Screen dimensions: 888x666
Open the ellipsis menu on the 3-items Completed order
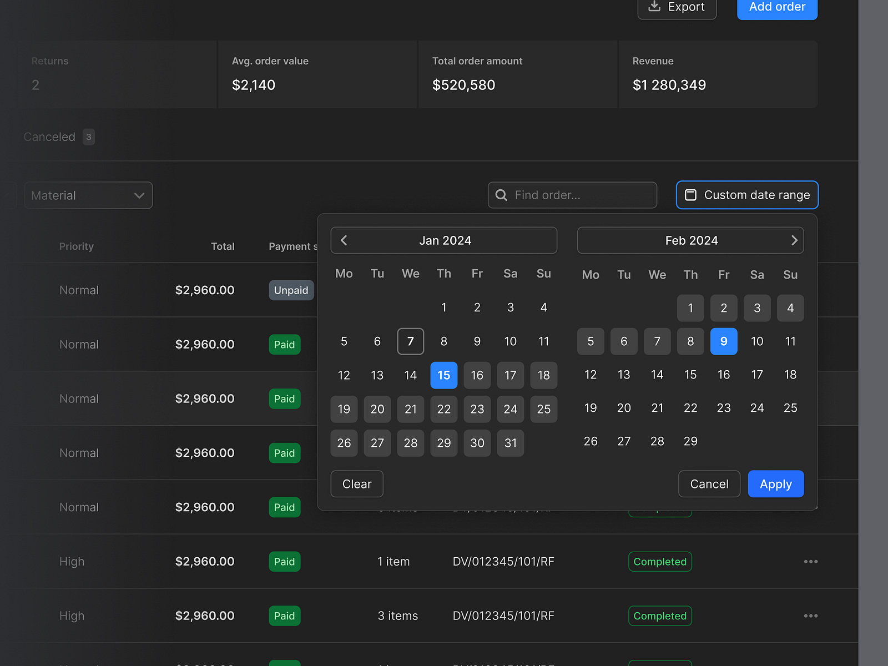click(811, 615)
